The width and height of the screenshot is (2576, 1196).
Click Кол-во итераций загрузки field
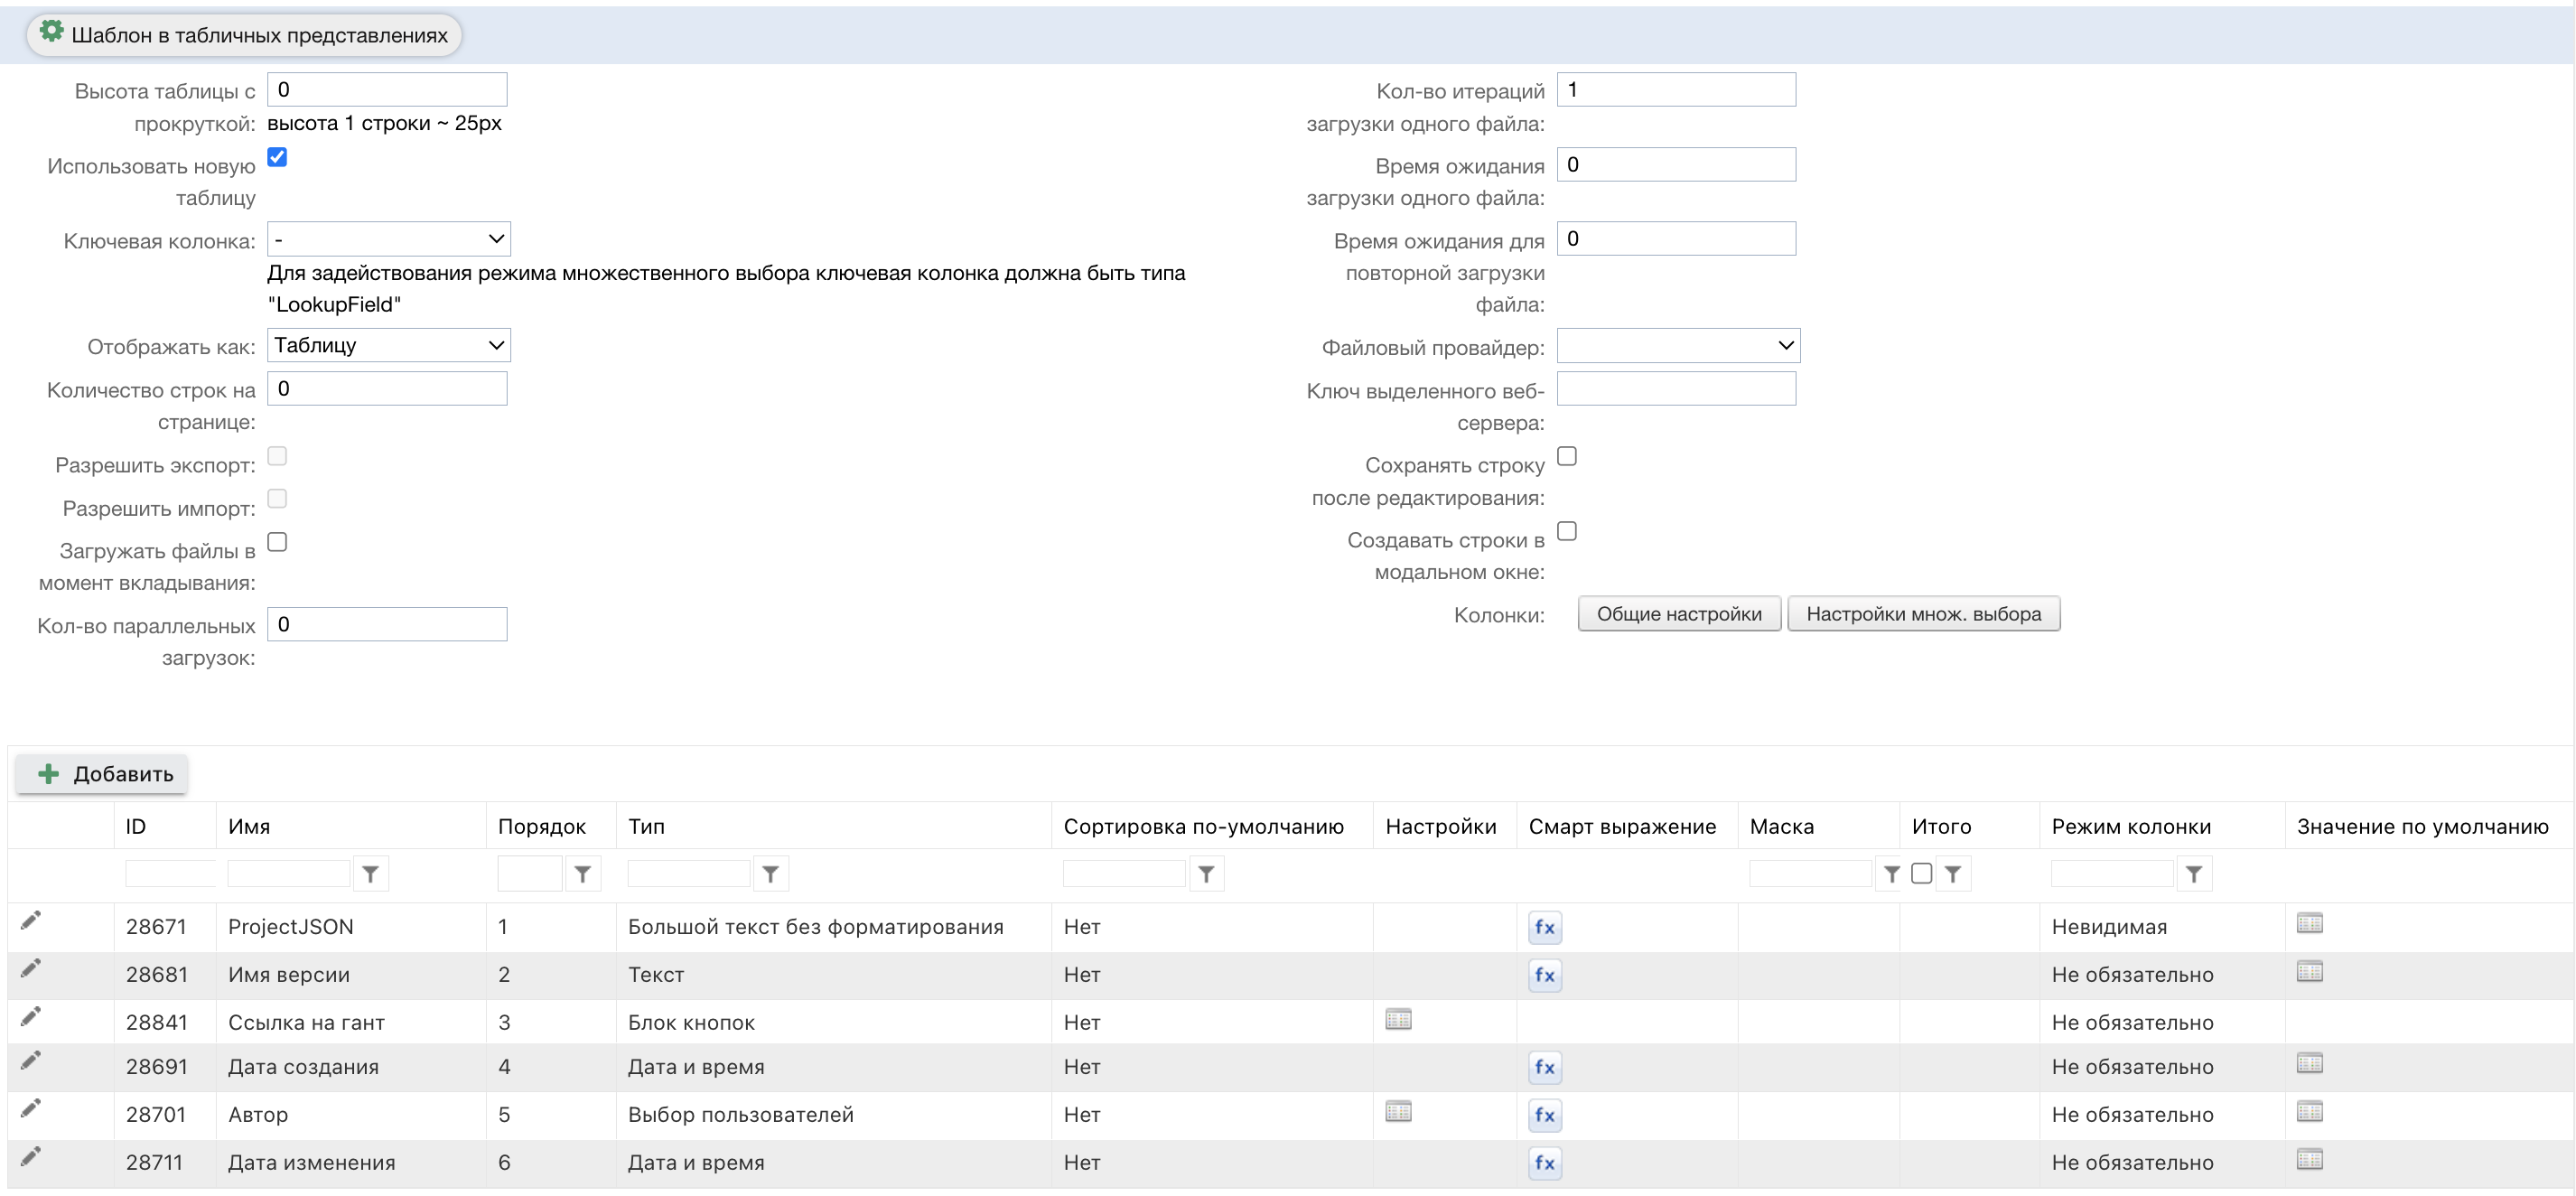point(1677,90)
